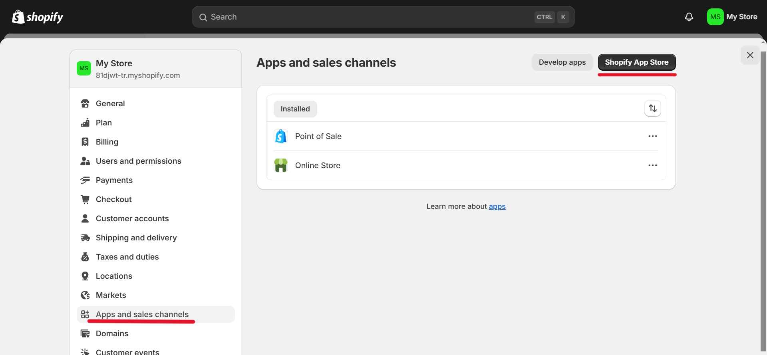767x355 pixels.
Task: Go to Shipping and delivery settings
Action: [136, 238]
